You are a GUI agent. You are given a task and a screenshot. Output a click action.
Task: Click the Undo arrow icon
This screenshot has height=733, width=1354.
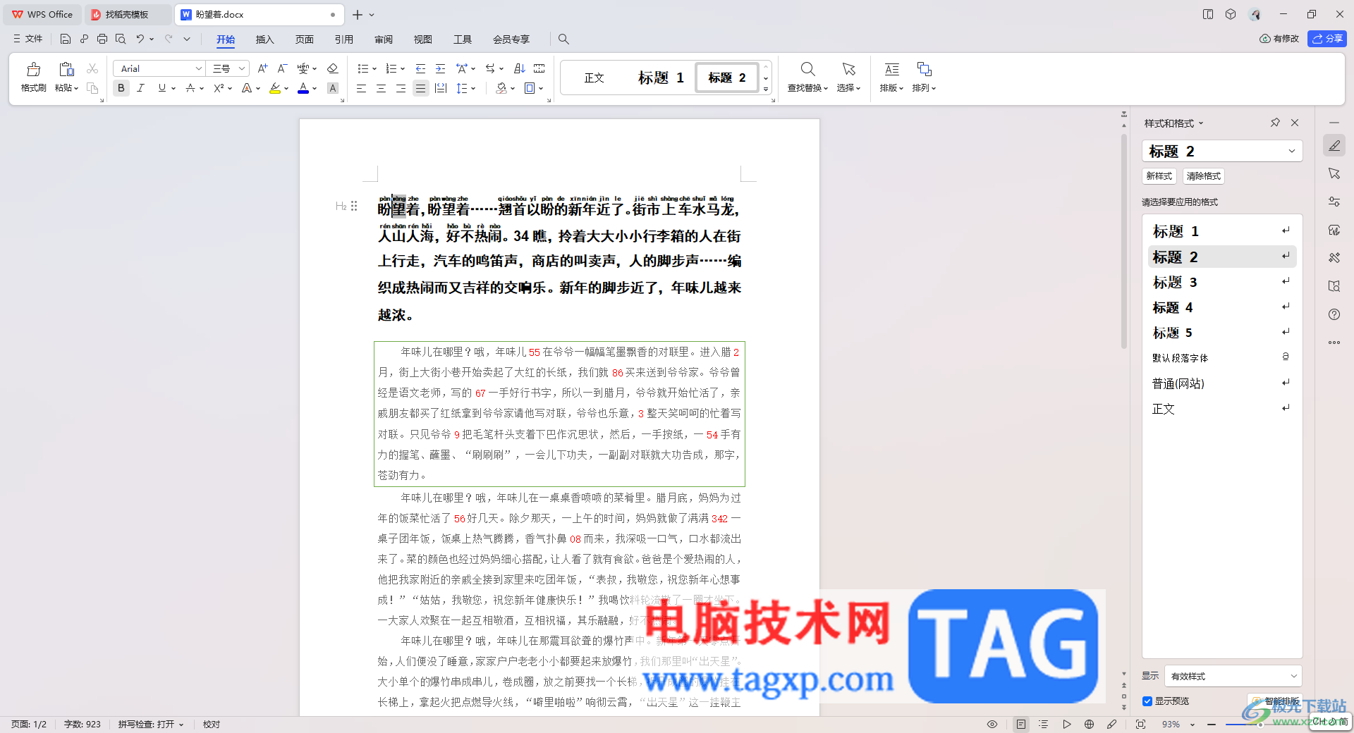pos(140,39)
